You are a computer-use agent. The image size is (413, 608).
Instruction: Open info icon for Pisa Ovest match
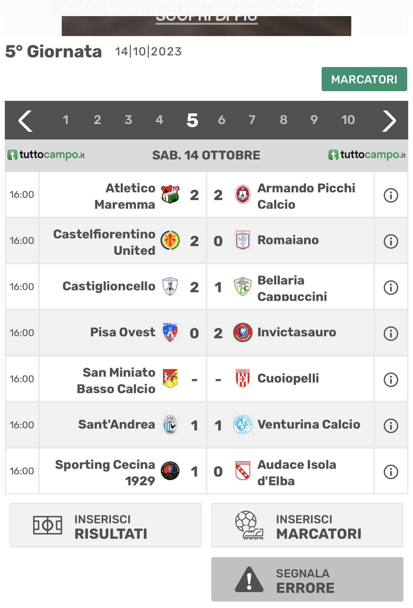tap(391, 333)
